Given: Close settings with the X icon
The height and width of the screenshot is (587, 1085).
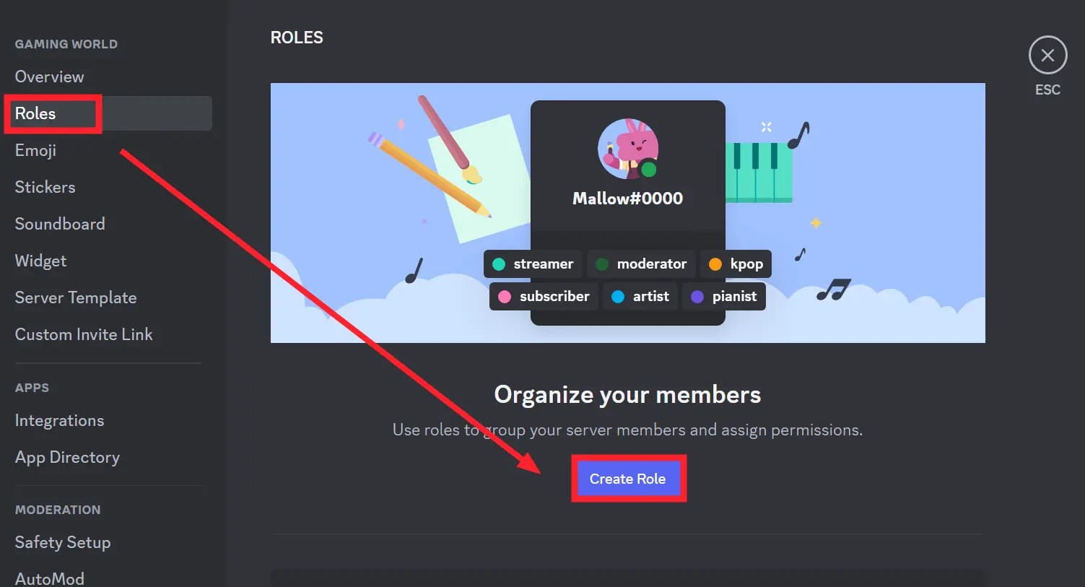Looking at the screenshot, I should click(x=1047, y=55).
